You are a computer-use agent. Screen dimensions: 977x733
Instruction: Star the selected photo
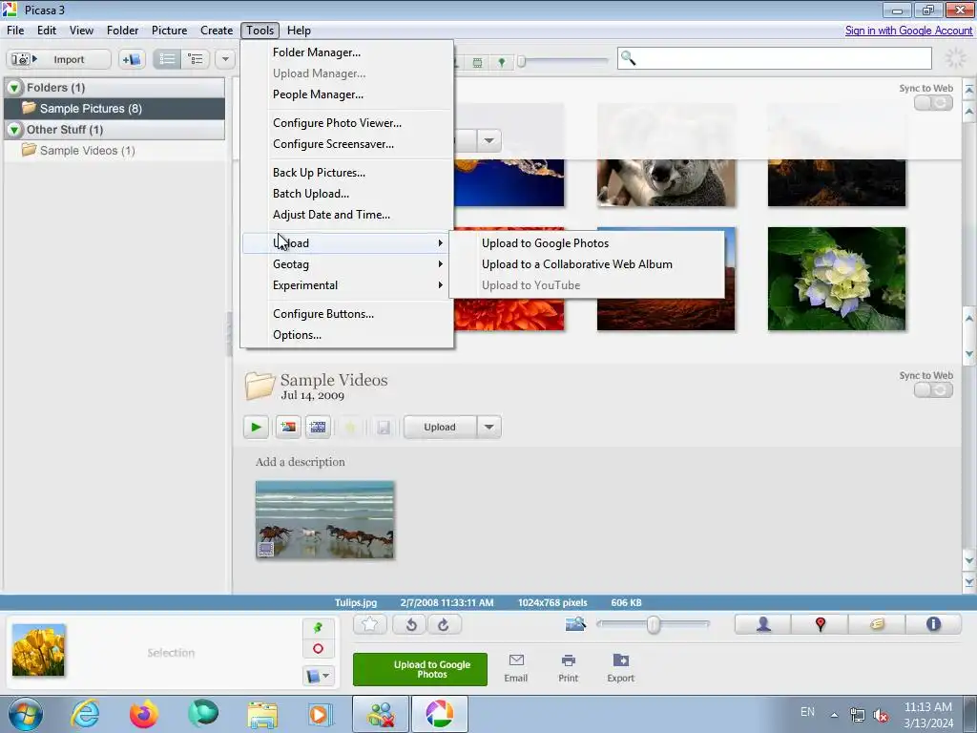369,624
